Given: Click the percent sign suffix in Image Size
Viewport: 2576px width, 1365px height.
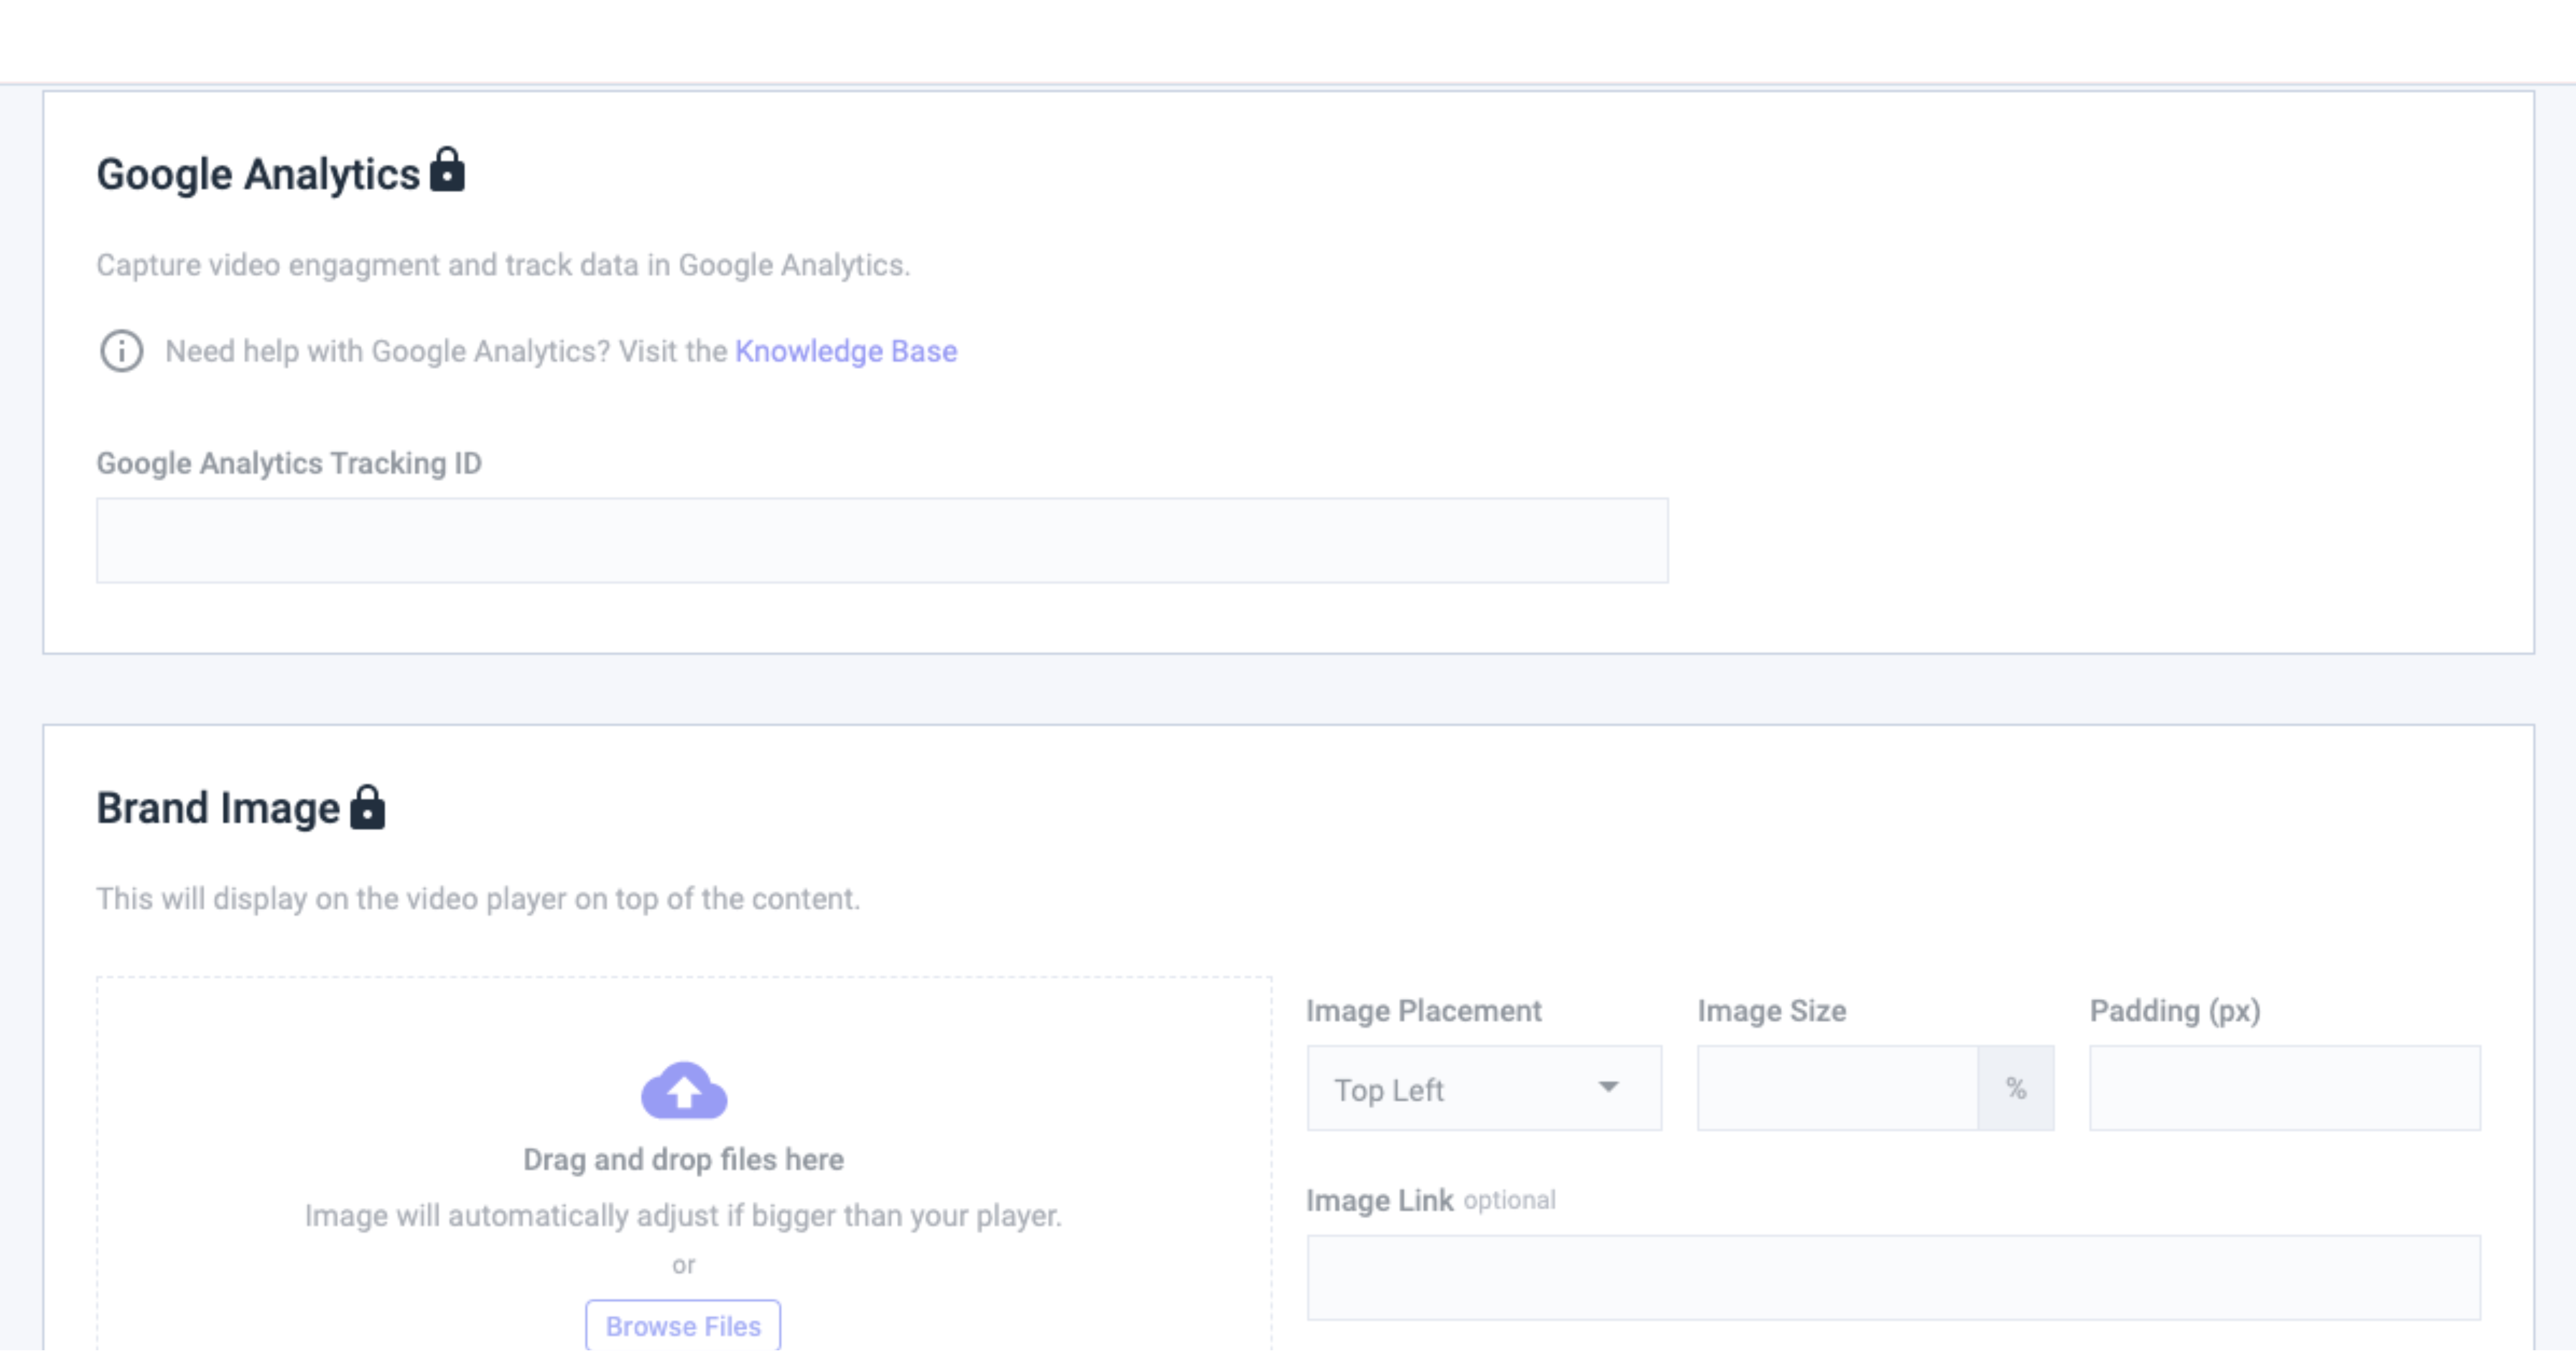Looking at the screenshot, I should pos(2016,1089).
